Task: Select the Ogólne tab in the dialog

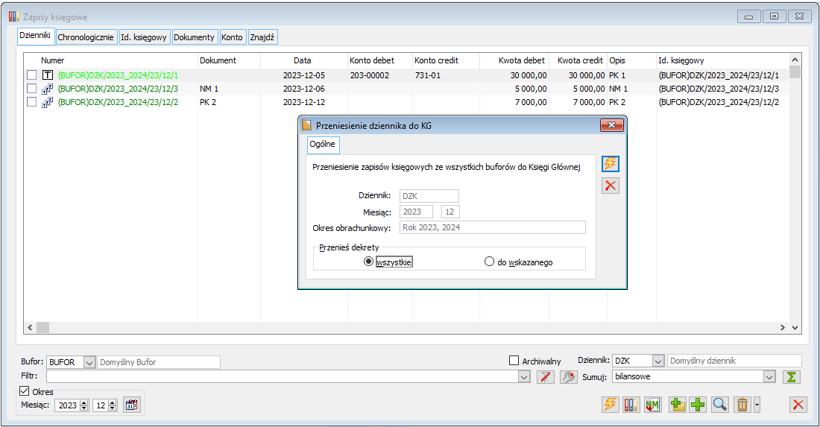Action: coord(322,145)
